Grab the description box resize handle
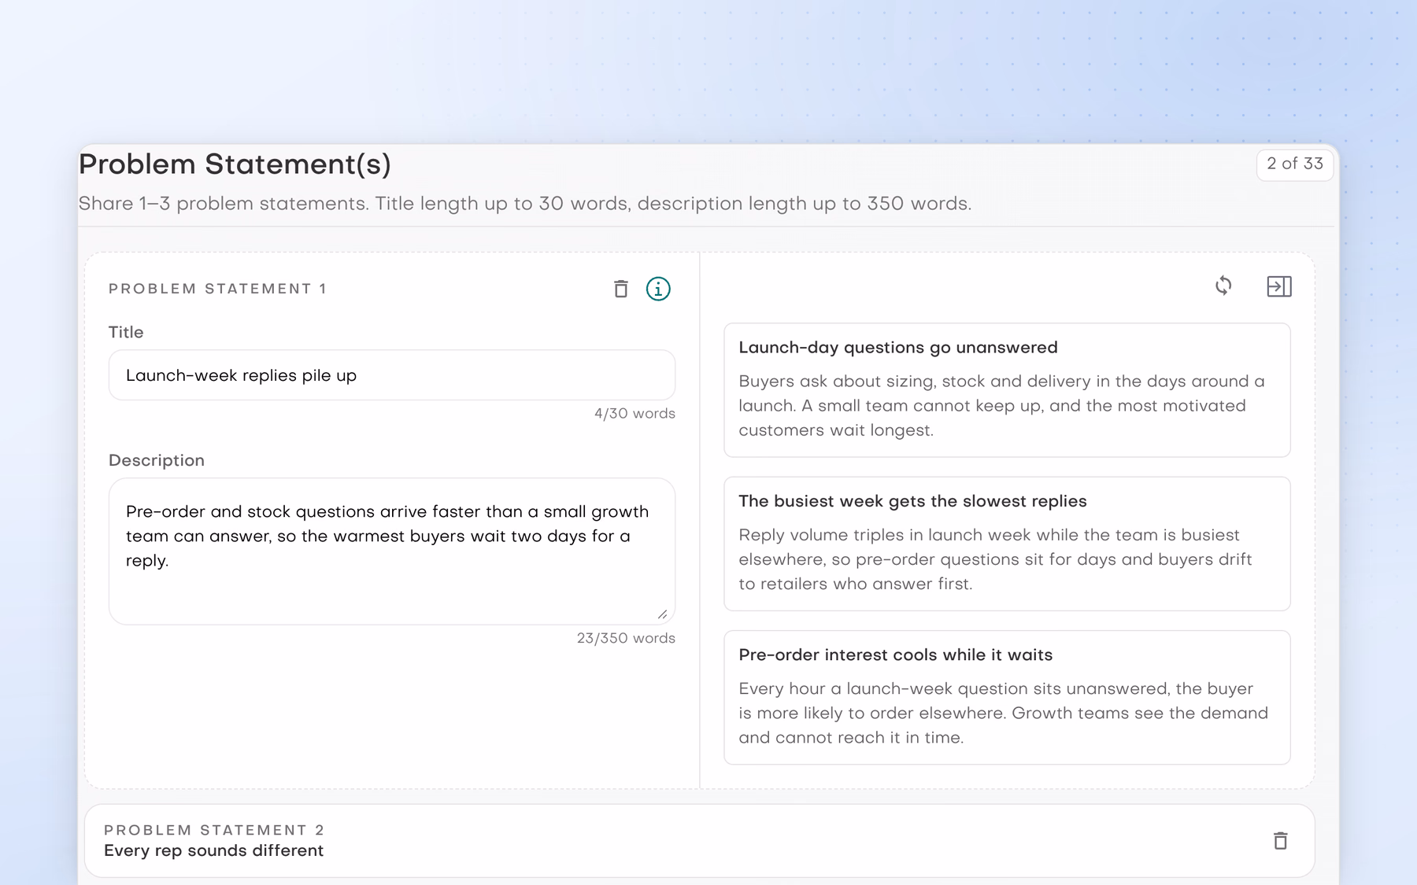Viewport: 1417px width, 885px height. pyautogui.click(x=662, y=614)
